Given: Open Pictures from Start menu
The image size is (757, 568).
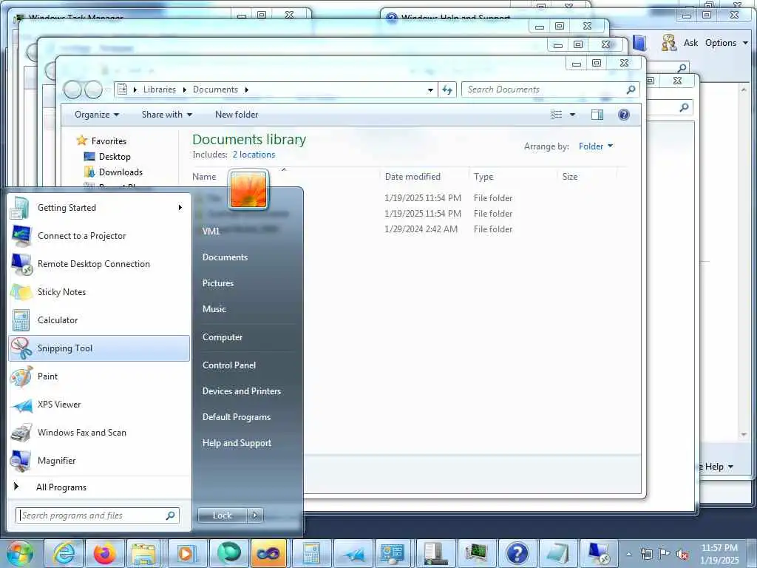Looking at the screenshot, I should pyautogui.click(x=218, y=283).
